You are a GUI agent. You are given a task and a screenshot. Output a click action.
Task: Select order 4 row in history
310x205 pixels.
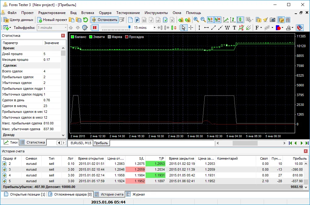click(152, 175)
